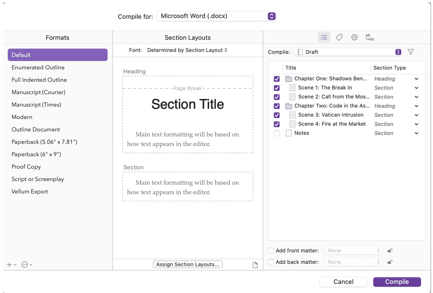This screenshot has width=433, height=293.
Task: Click the Scene 1 document icon
Action: click(x=292, y=88)
